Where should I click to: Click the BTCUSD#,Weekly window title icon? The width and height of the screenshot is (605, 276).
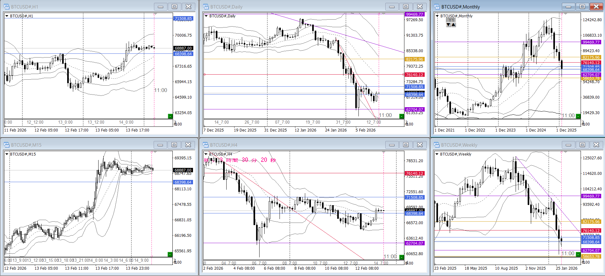(x=437, y=145)
